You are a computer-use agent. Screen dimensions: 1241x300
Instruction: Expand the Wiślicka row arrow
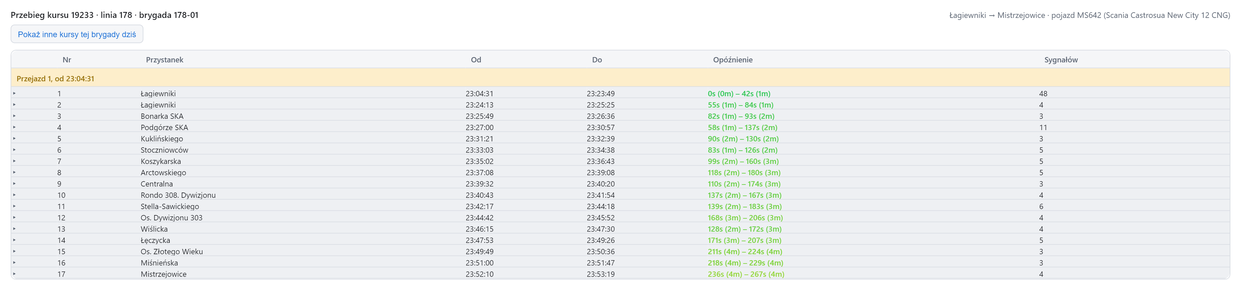[15, 229]
